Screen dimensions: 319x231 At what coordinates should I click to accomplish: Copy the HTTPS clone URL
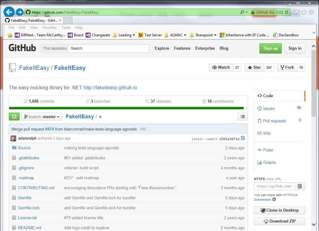coord(300,186)
